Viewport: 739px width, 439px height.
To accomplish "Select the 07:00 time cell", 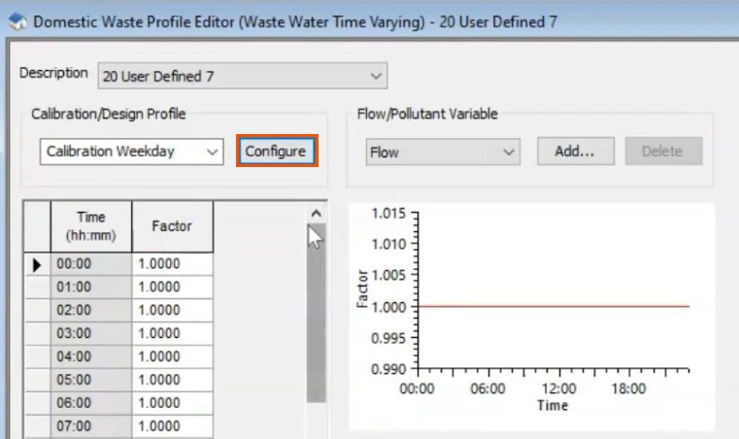I will 91,425.
